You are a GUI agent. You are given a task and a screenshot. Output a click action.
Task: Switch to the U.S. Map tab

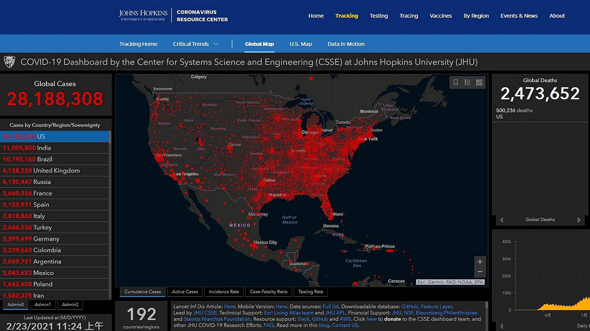coord(300,44)
